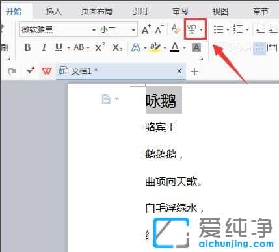This screenshot has width=279, height=252.
Task: Open the font name box 微软雅黑
Action: (58, 29)
